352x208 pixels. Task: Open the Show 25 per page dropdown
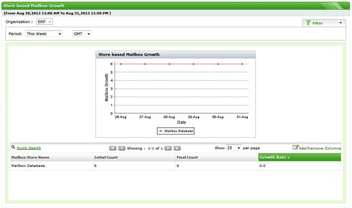pyautogui.click(x=233, y=148)
